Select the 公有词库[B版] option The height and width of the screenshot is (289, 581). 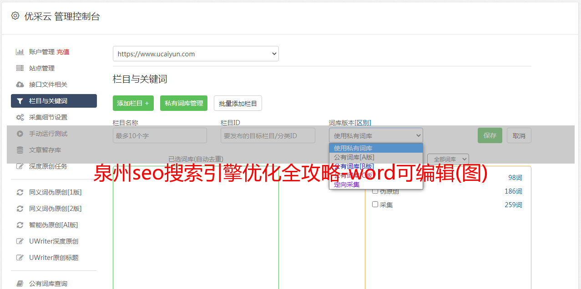pyautogui.click(x=376, y=166)
